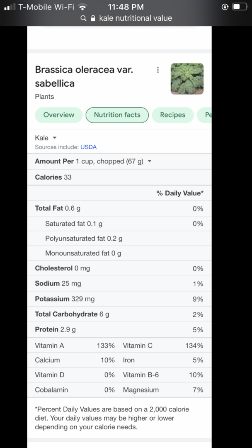Open the kale plant thumbnail image
The height and width of the screenshot is (448, 252).
click(187, 79)
